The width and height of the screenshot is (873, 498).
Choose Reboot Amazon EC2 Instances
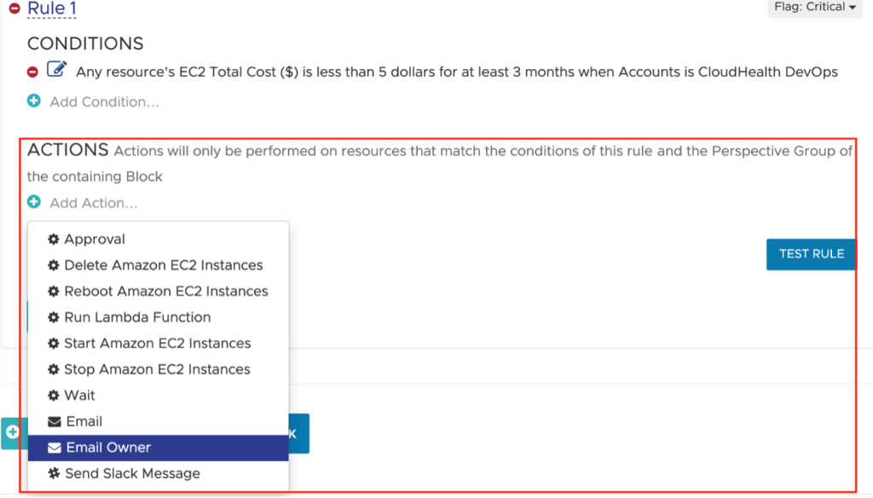click(165, 292)
